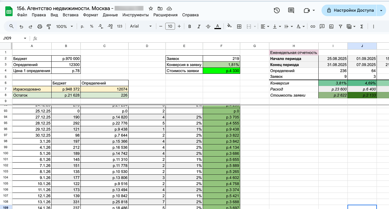The image size is (389, 209).
Task: Open version history clock icon
Action: click(x=277, y=10)
